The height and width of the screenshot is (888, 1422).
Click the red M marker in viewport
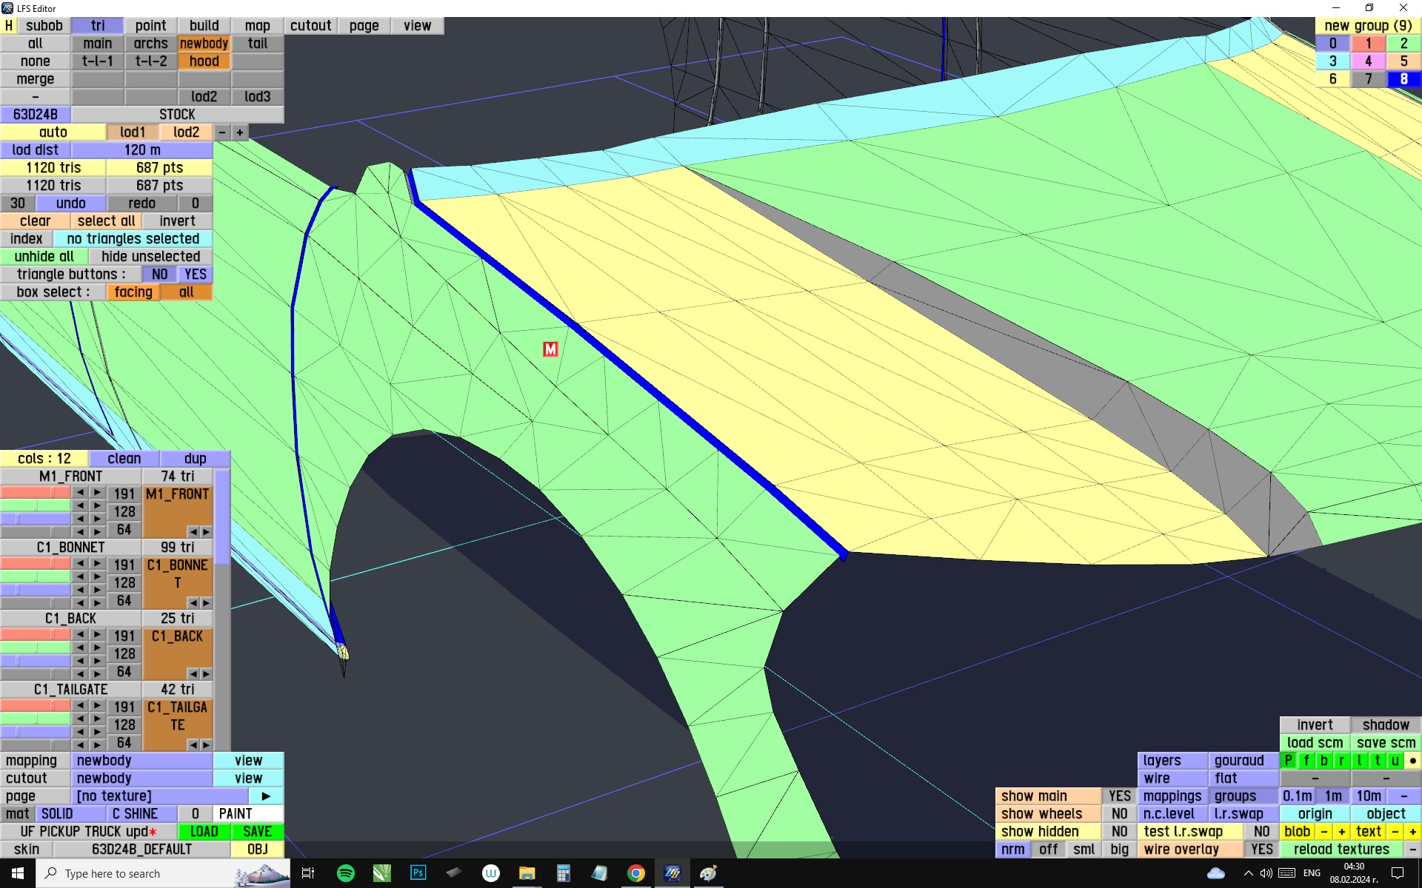pyautogui.click(x=550, y=349)
